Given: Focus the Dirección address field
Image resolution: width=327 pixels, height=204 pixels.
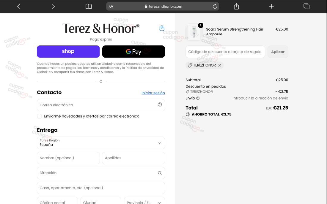Looking at the screenshot, I should pos(101,173).
